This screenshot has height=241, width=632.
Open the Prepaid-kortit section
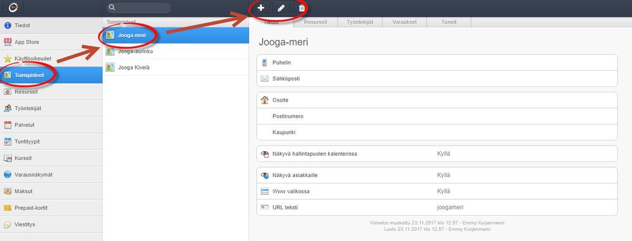[x=51, y=208]
